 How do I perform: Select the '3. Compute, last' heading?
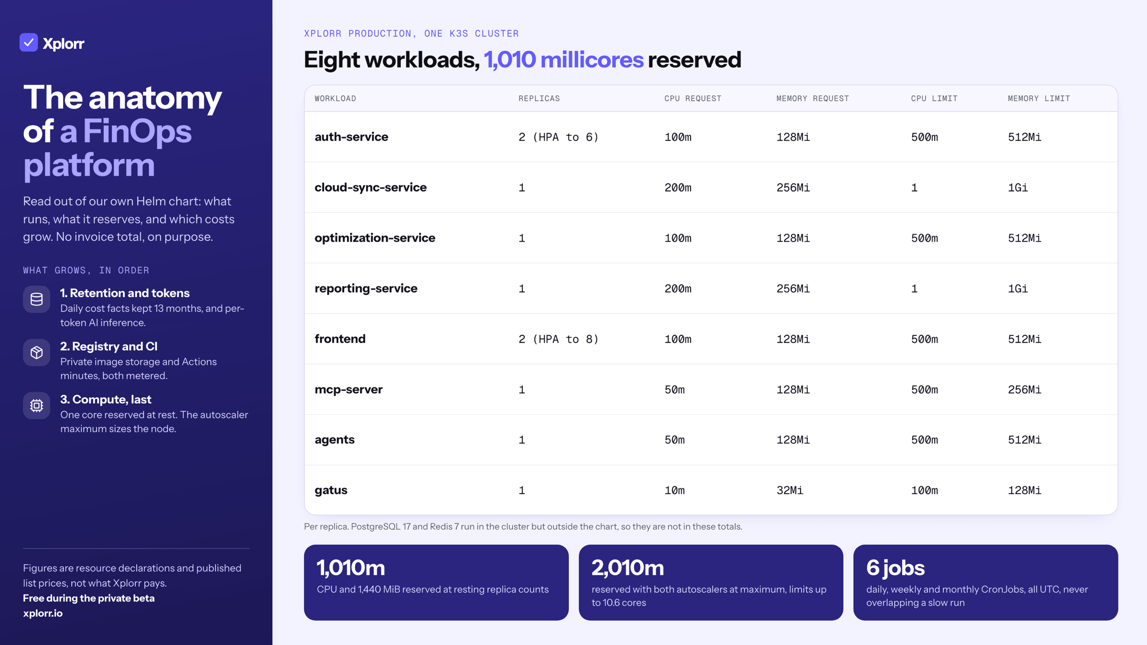point(106,399)
